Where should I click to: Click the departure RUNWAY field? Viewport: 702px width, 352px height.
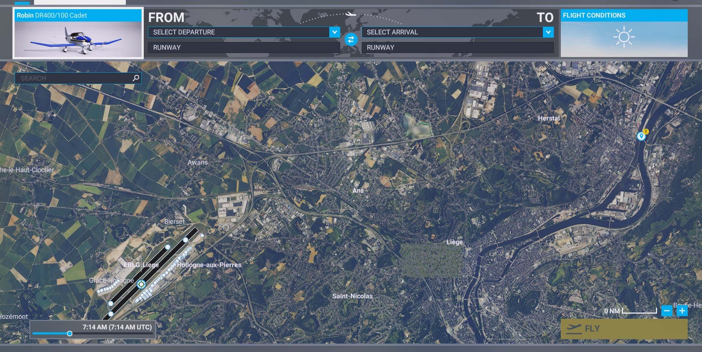244,48
